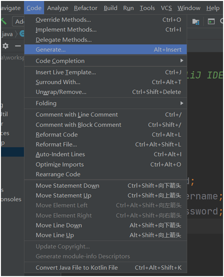The image size is (224, 277).
Task: Expand the Folding submenu arrow
Action: point(182,103)
